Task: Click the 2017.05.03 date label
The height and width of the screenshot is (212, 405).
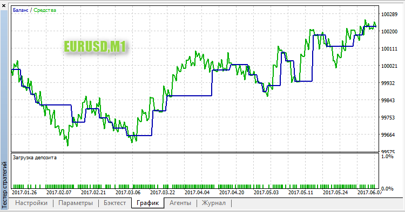Action: (x=266, y=193)
